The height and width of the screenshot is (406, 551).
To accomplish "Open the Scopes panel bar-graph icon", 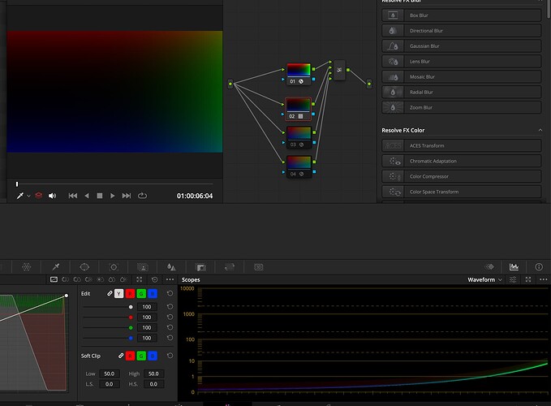I will tap(514, 266).
